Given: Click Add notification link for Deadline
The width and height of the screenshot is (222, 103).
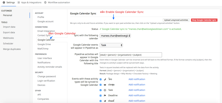Looking at the screenshot, I should pyautogui.click(x=137, y=95).
